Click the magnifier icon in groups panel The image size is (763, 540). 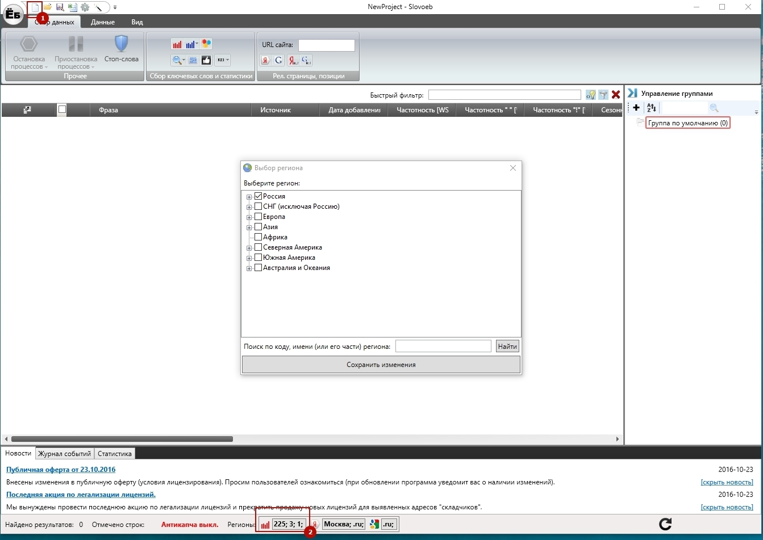[714, 108]
